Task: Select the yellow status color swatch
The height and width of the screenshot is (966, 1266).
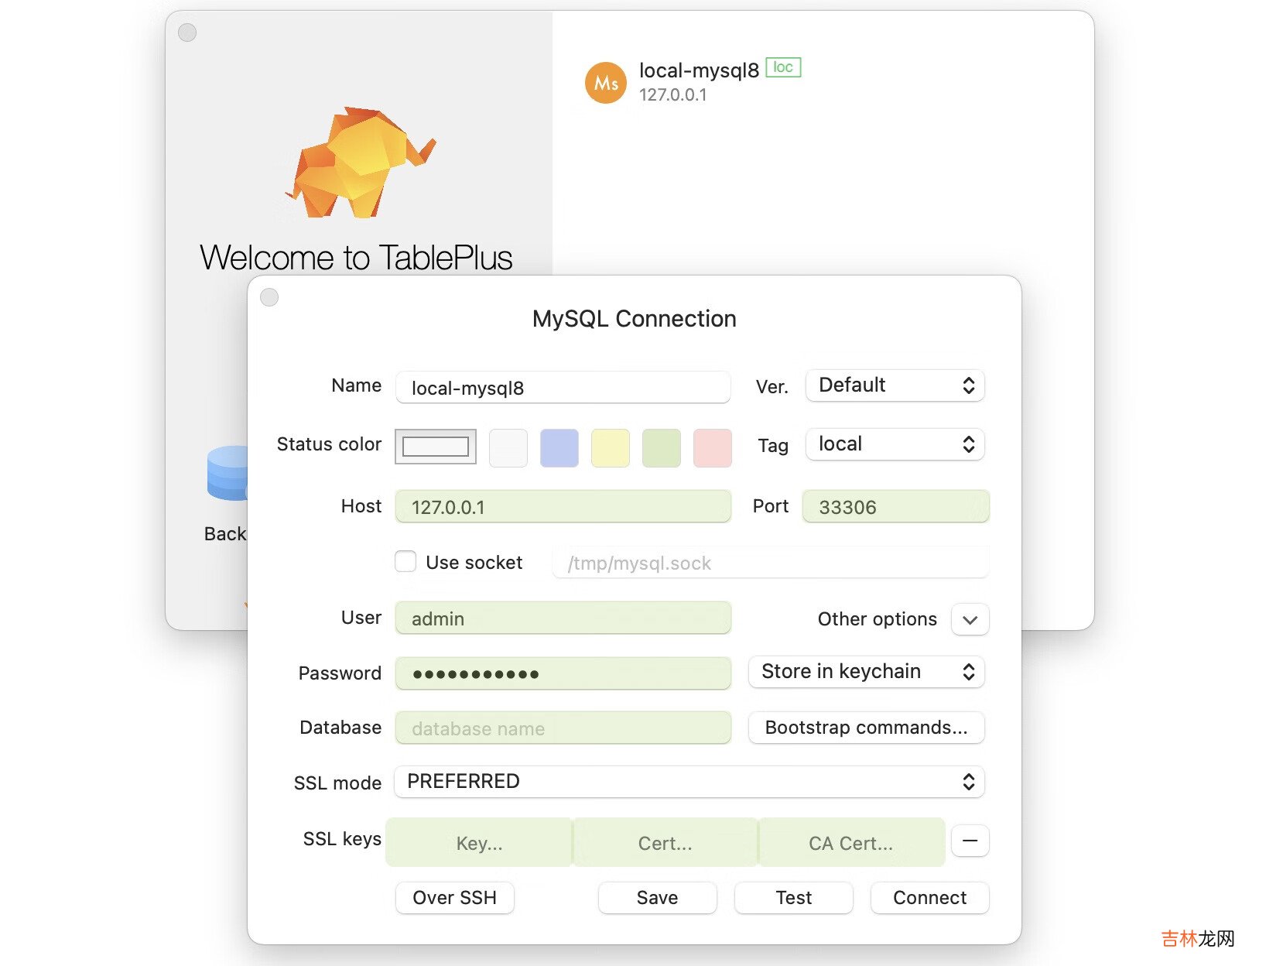Action: (x=611, y=448)
